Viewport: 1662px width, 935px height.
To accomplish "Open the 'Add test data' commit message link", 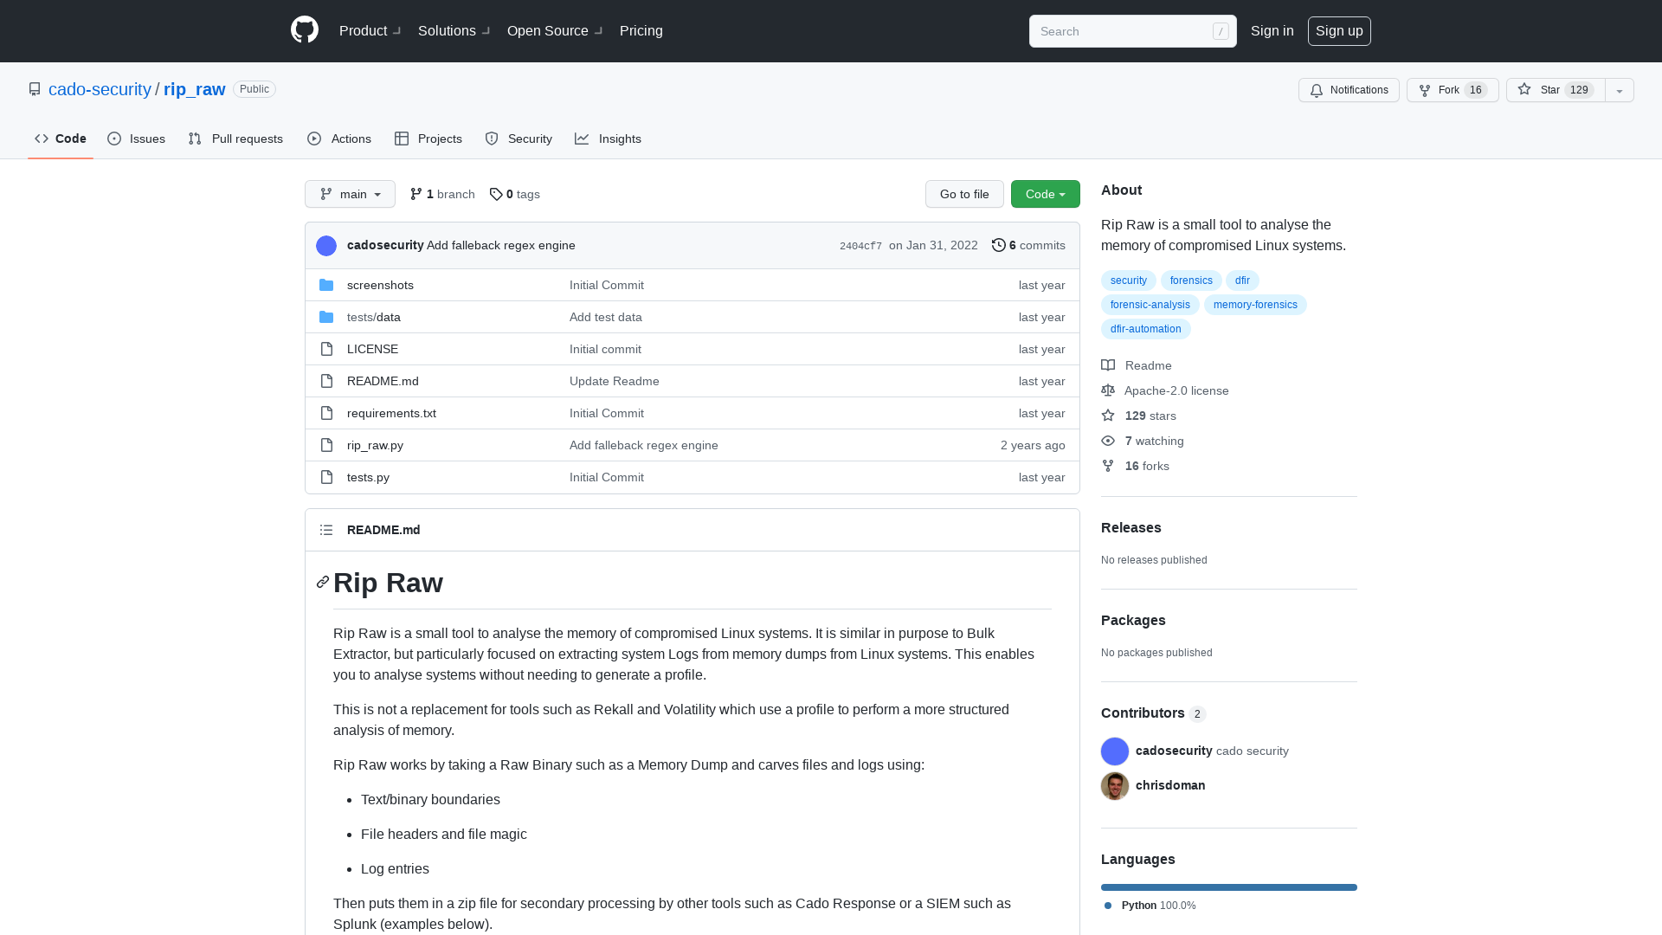I will [x=606, y=317].
